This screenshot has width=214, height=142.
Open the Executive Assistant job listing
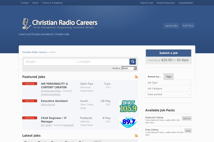point(54,101)
